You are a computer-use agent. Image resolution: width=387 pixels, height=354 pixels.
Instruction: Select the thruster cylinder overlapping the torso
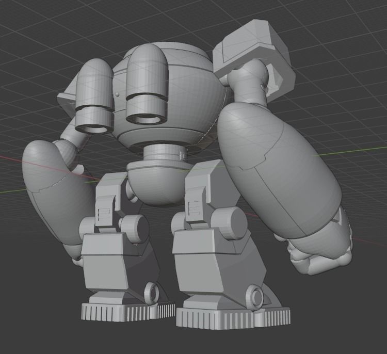coord(148,85)
